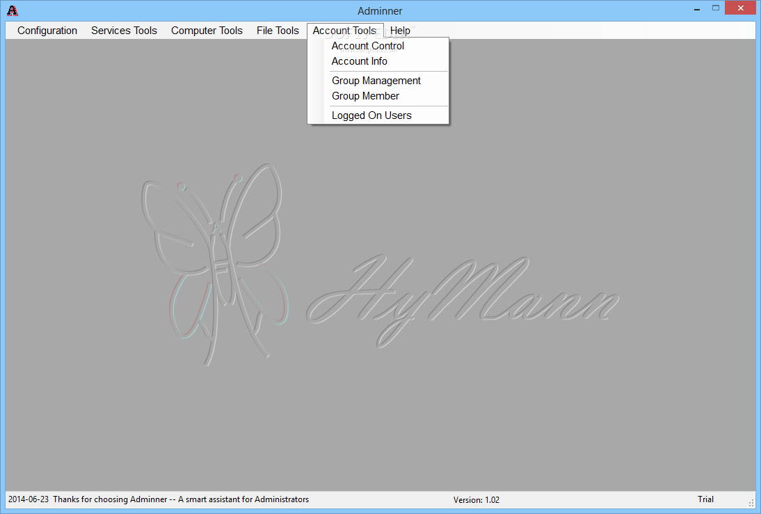761x514 pixels.
Task: Open the Computer Tools menu
Action: (207, 31)
